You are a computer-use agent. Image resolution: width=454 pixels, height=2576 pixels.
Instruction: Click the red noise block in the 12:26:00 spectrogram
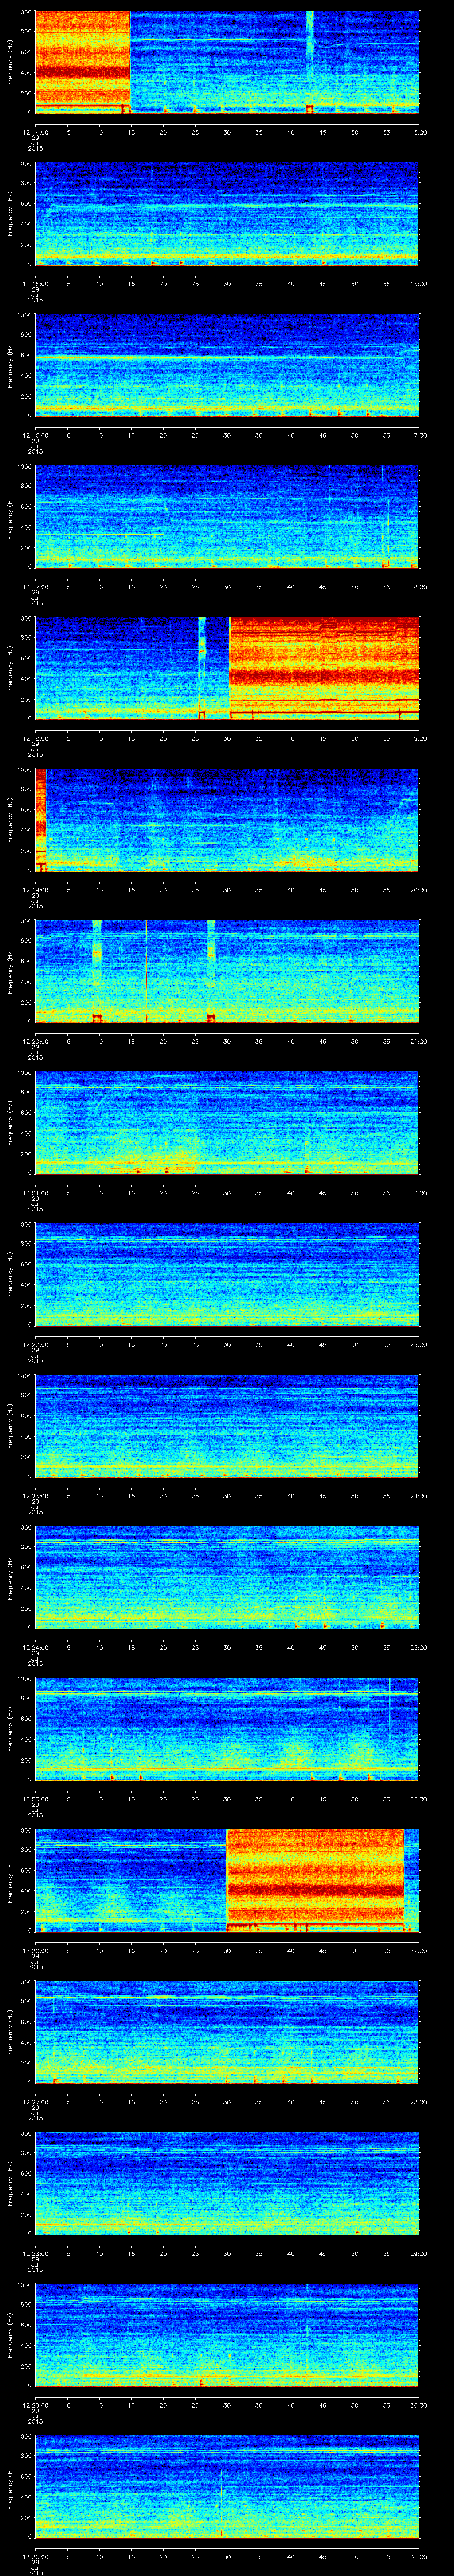pos(315,1879)
